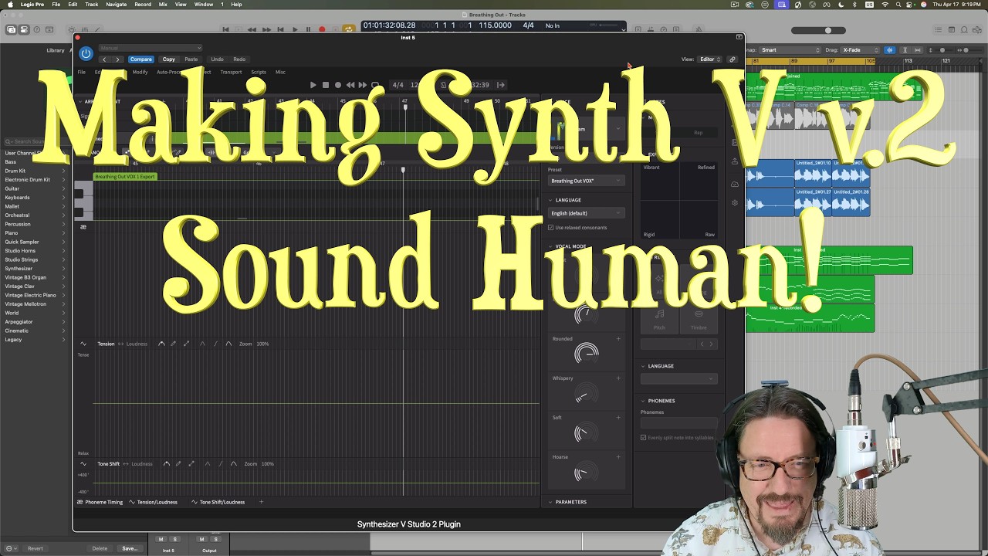Click plus next to Hoarse

(x=618, y=457)
